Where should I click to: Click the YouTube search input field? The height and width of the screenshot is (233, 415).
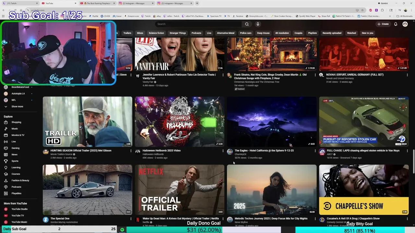click(198, 24)
